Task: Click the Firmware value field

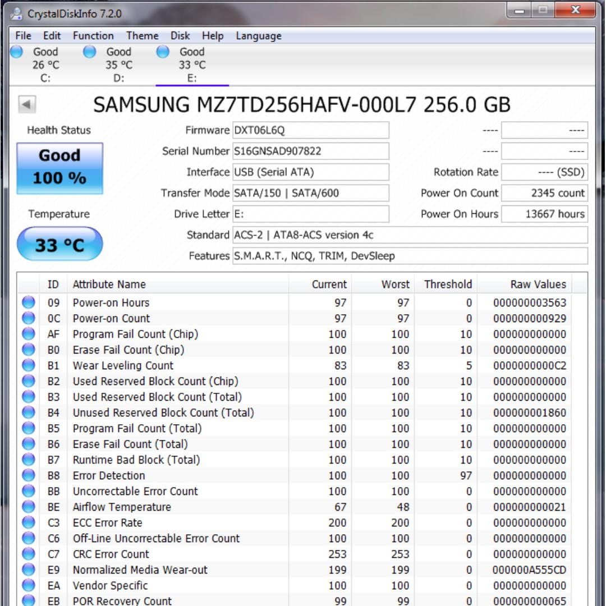Action: click(310, 130)
